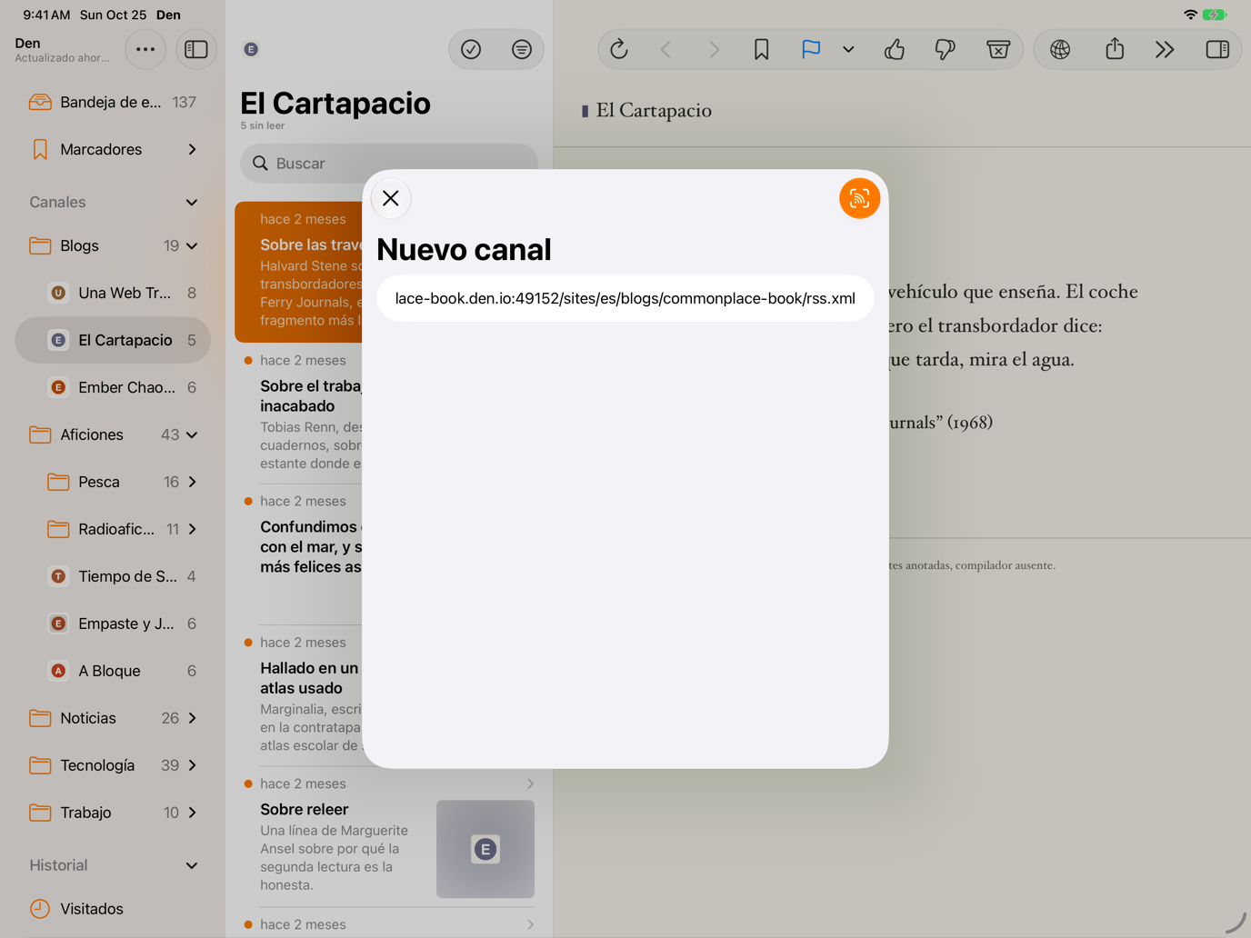Open the share menu icon
This screenshot has width=1251, height=938.
1115,49
